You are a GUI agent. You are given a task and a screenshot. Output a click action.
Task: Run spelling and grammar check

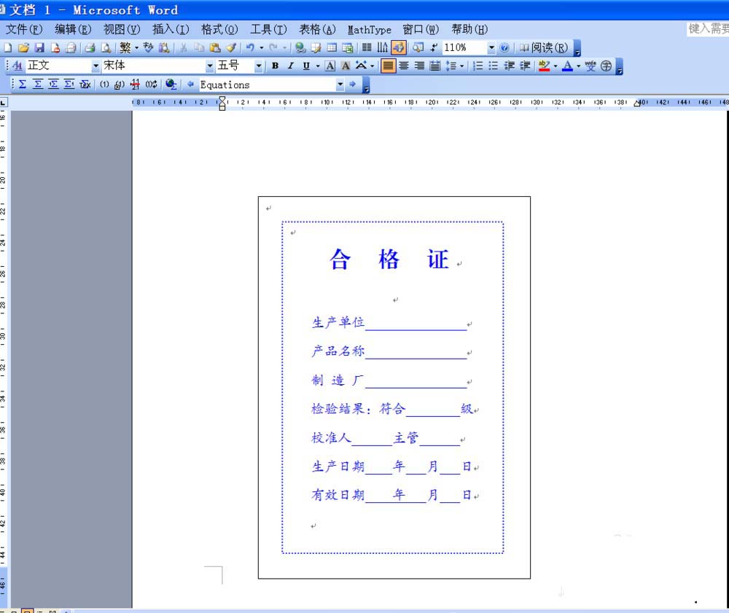tap(148, 48)
